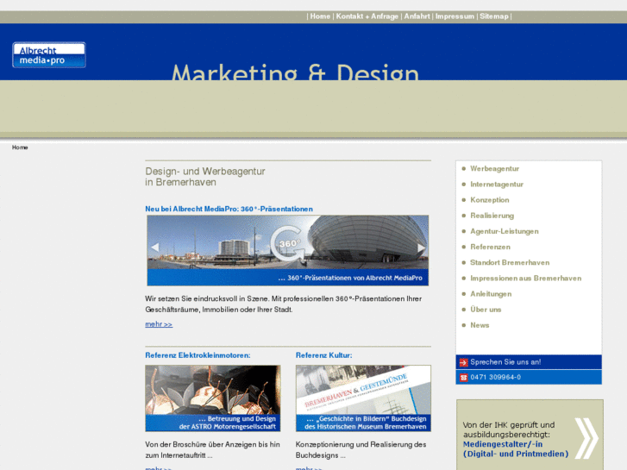This screenshot has width=627, height=470.
Task: Open the 360° panorama banner image
Action: point(287,250)
